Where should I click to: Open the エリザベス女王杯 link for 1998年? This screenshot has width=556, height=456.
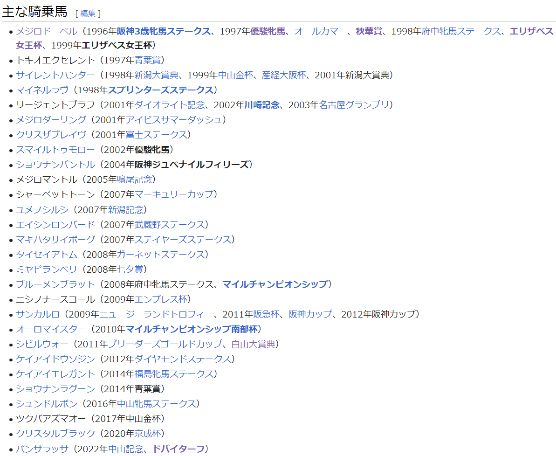click(x=532, y=31)
